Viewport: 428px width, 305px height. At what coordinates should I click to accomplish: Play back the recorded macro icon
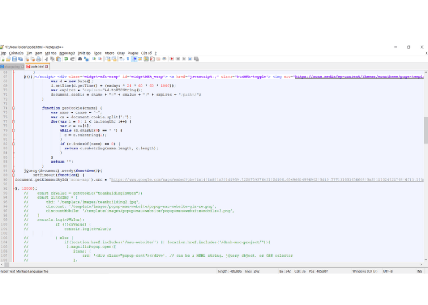[x=184, y=59]
